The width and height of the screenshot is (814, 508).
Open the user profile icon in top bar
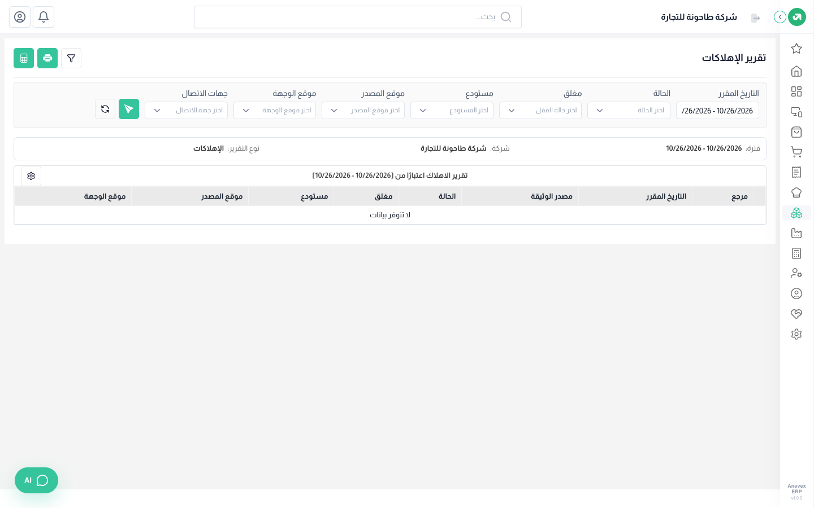[x=20, y=17]
